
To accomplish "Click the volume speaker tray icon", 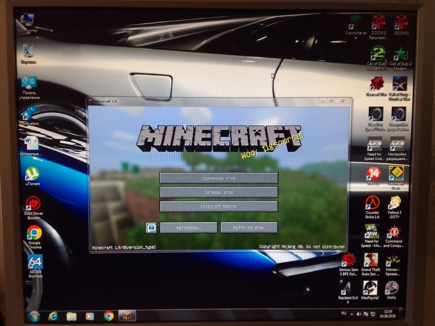I will click(x=359, y=314).
